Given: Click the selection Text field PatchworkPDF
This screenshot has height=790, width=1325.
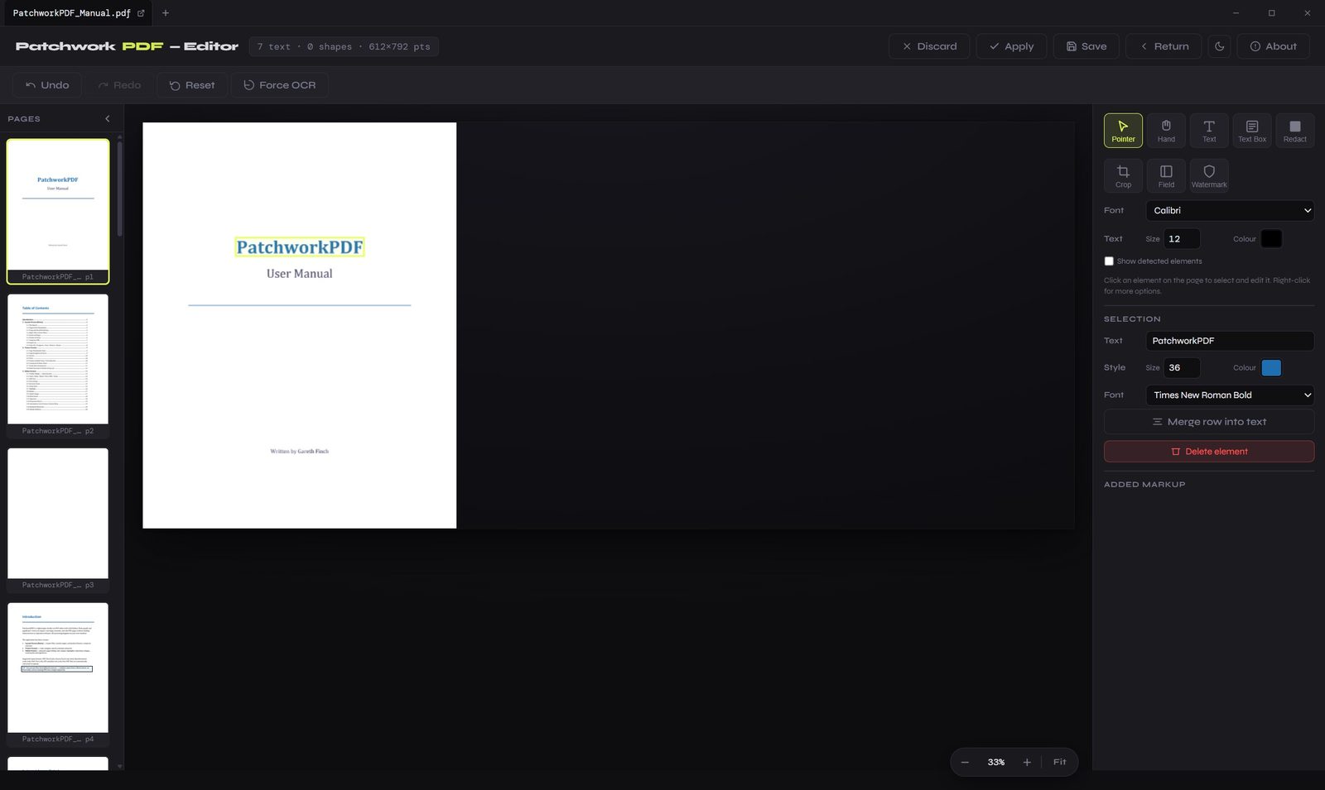Looking at the screenshot, I should pyautogui.click(x=1230, y=341).
